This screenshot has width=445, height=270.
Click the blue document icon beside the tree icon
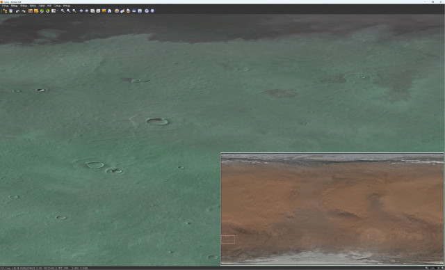coord(11,11)
